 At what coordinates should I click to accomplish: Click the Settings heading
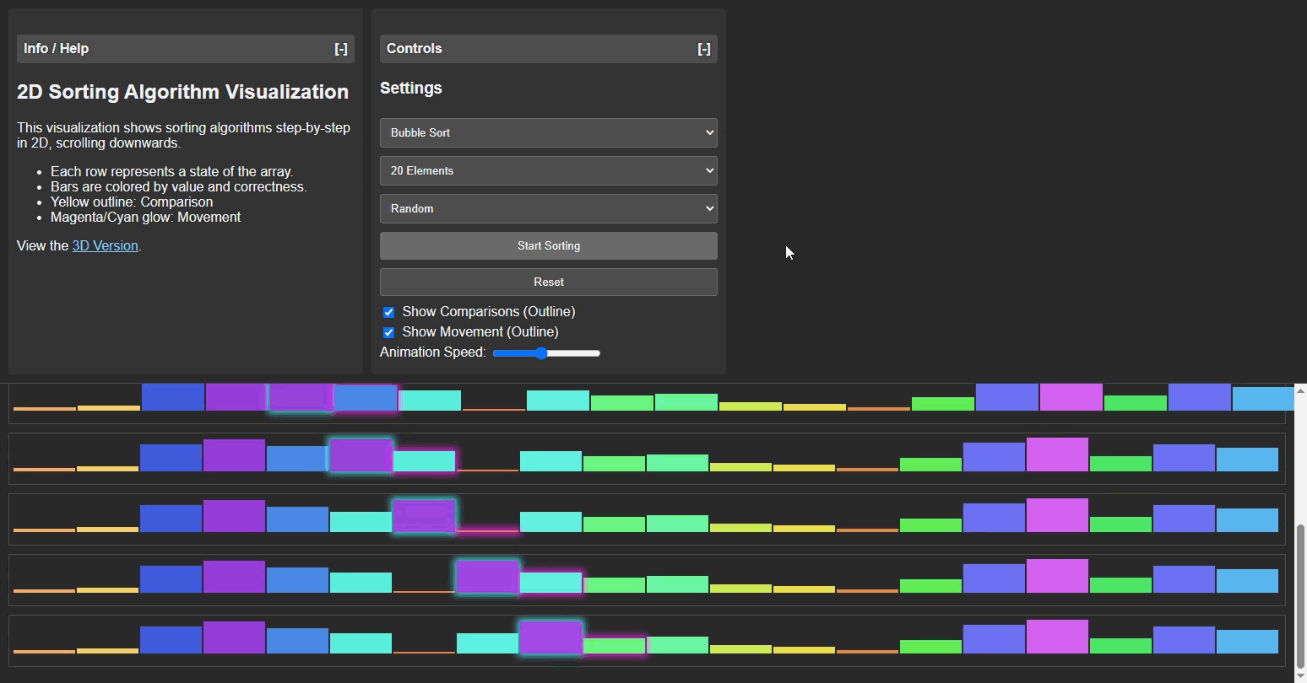coord(411,88)
